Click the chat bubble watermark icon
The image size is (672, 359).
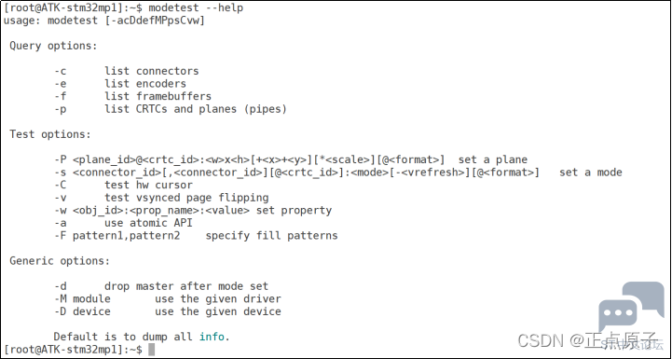pyautogui.click(x=631, y=307)
